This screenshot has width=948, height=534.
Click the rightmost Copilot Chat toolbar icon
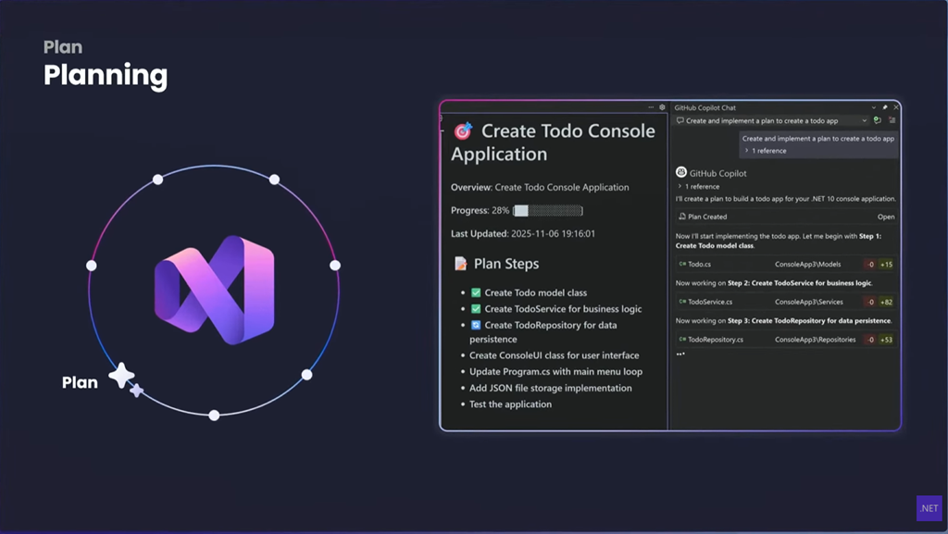892,120
